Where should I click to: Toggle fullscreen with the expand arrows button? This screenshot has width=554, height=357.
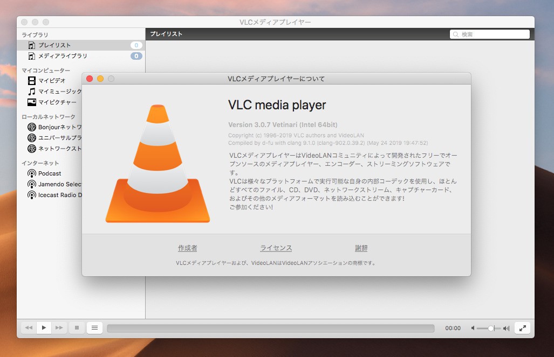tap(522, 328)
